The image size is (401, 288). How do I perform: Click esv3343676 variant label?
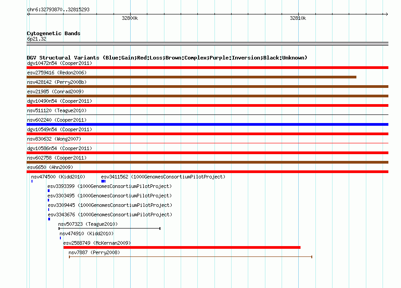(110, 215)
